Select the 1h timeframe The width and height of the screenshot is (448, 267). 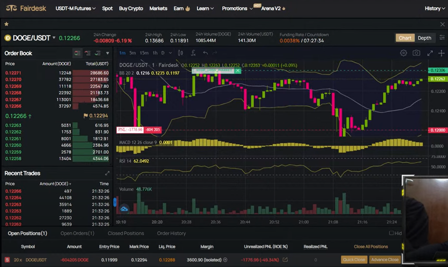point(155,53)
